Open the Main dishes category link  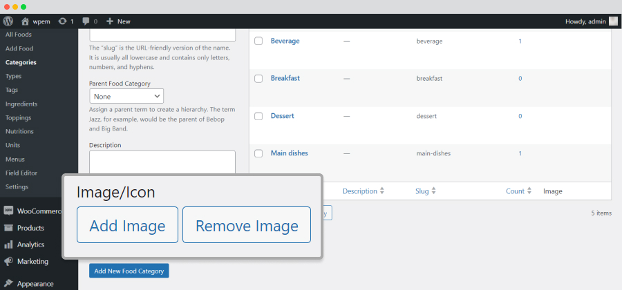[289, 153]
